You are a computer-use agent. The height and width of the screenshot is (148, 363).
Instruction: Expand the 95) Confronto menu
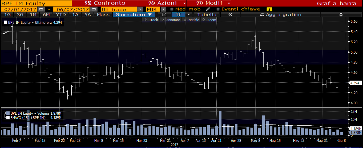[x=104, y=3]
